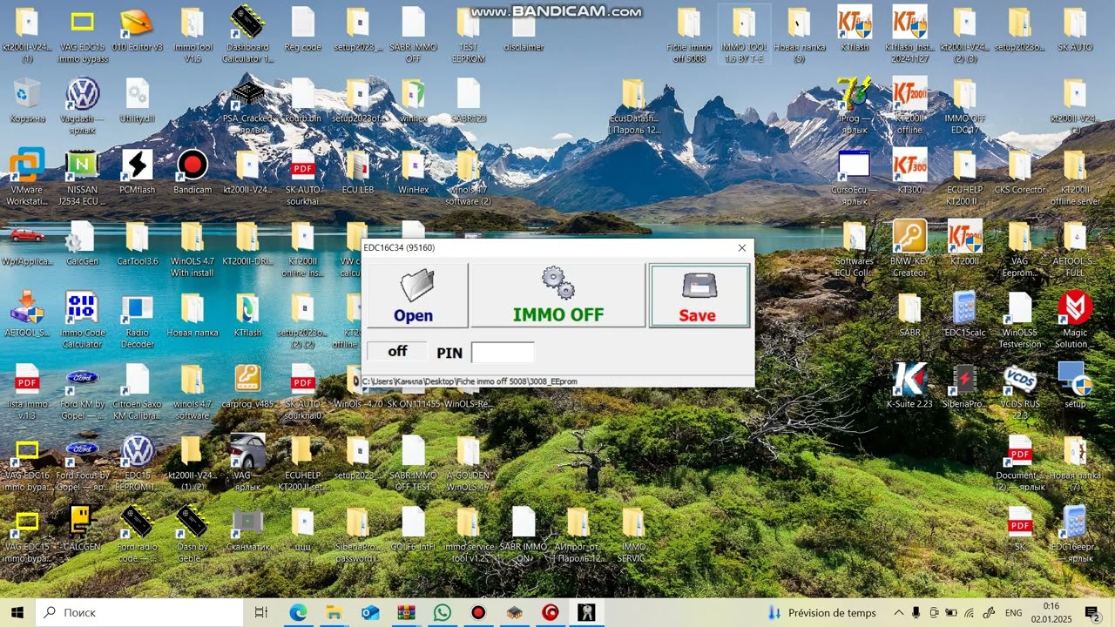Open the Prévision de temps weather widget
This screenshot has width=1115, height=627.
(x=822, y=612)
